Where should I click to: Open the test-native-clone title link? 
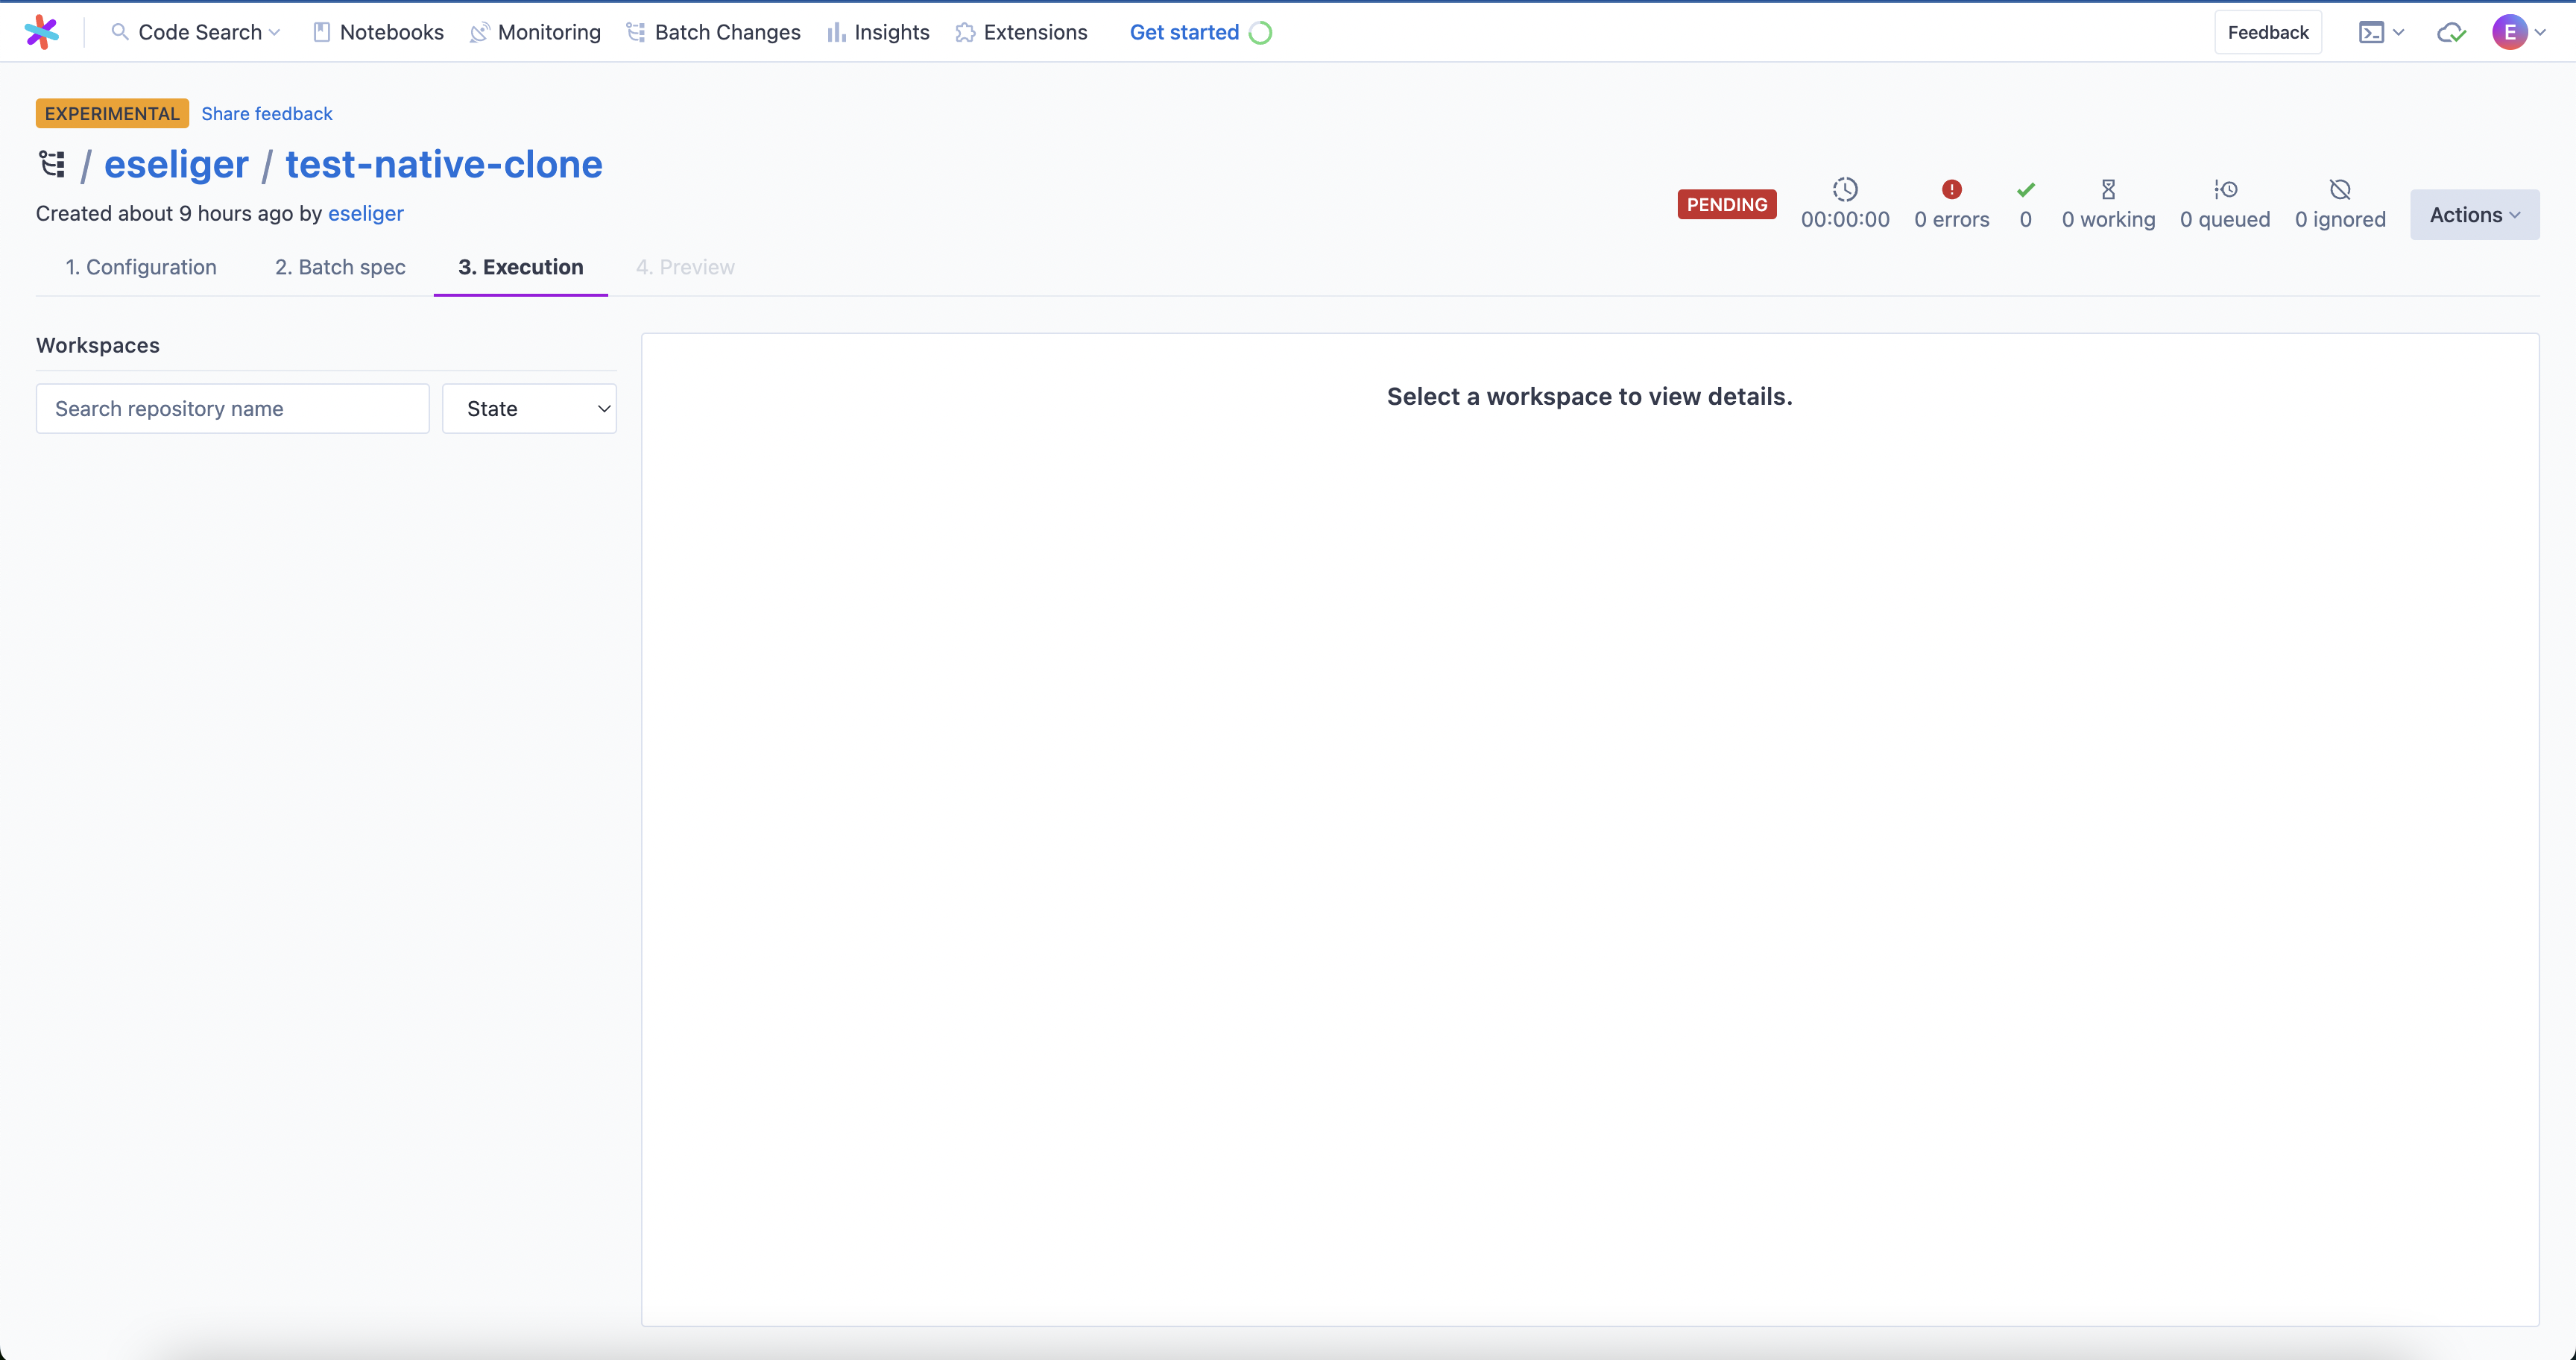[x=444, y=164]
